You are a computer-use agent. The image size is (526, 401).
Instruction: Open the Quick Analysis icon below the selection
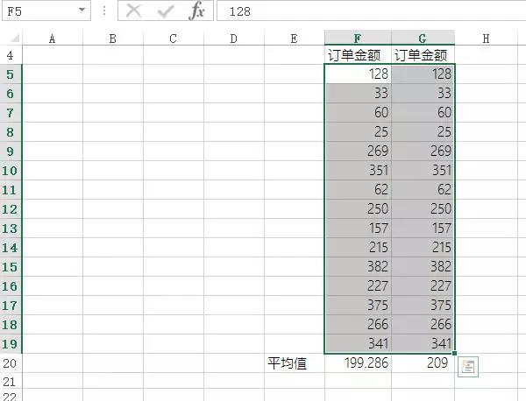[468, 367]
